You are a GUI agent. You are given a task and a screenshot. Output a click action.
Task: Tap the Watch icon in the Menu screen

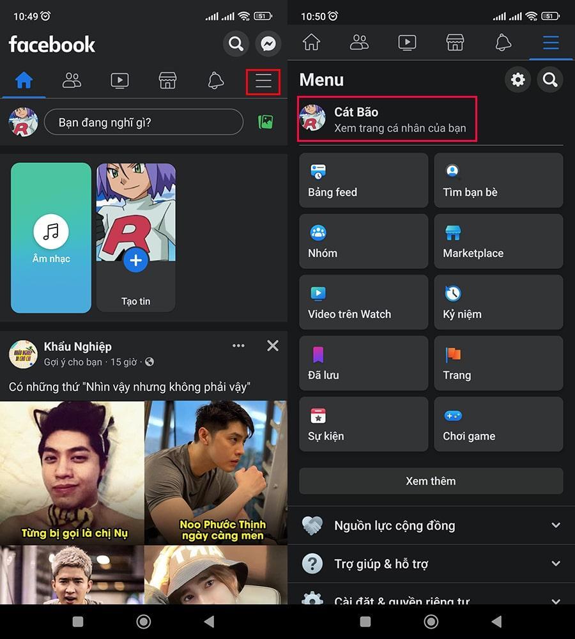[x=407, y=42]
